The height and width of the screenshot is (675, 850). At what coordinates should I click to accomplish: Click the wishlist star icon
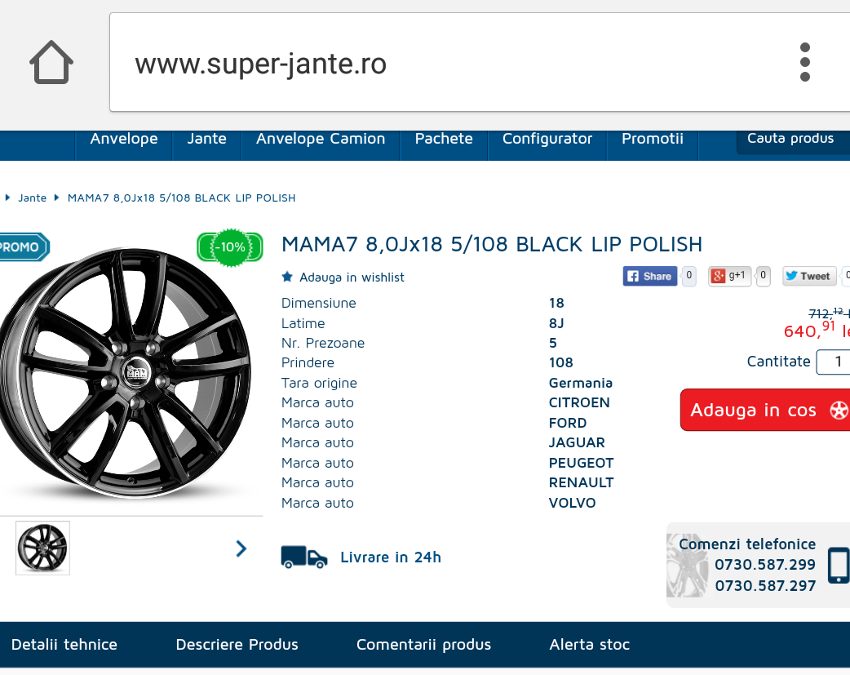287,277
